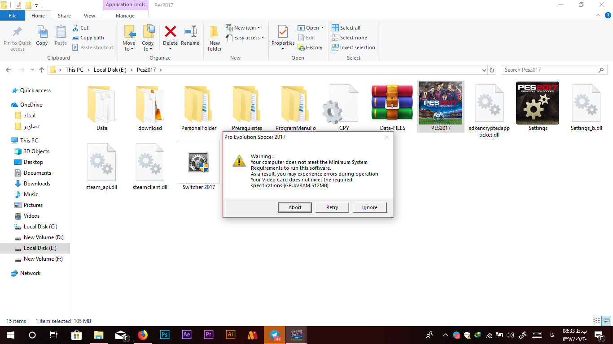
Task: Click New folder icon in ribbon
Action: (215, 31)
